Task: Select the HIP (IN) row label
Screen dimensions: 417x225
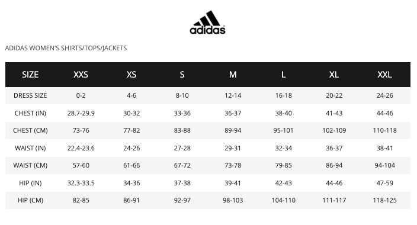Action: click(30, 183)
